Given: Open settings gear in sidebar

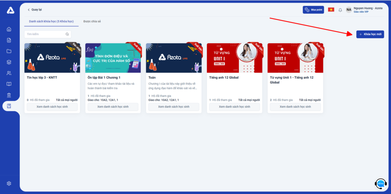Looking at the screenshot, I should tap(9, 183).
